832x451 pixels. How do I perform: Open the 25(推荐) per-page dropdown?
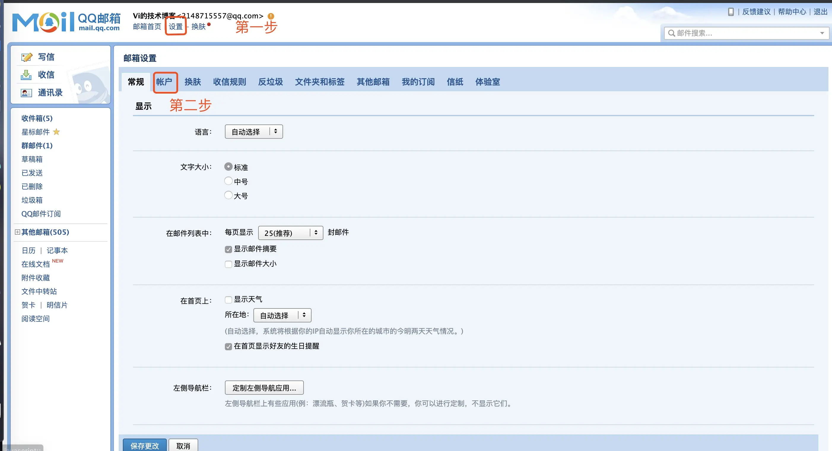pyautogui.click(x=290, y=233)
